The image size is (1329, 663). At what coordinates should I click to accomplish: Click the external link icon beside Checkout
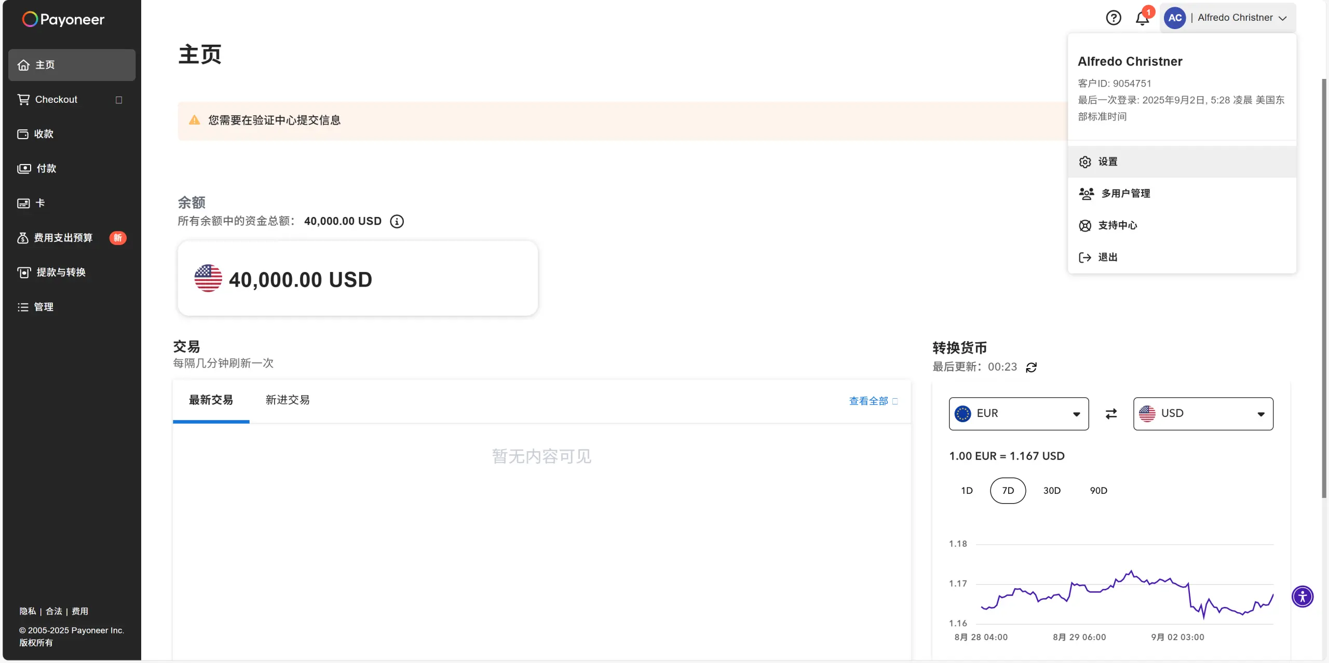[119, 100]
